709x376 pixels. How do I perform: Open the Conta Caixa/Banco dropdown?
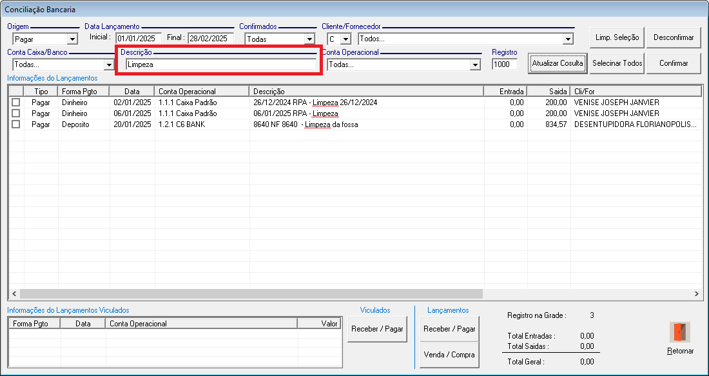point(108,65)
